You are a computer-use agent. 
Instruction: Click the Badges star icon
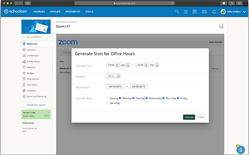24,73
